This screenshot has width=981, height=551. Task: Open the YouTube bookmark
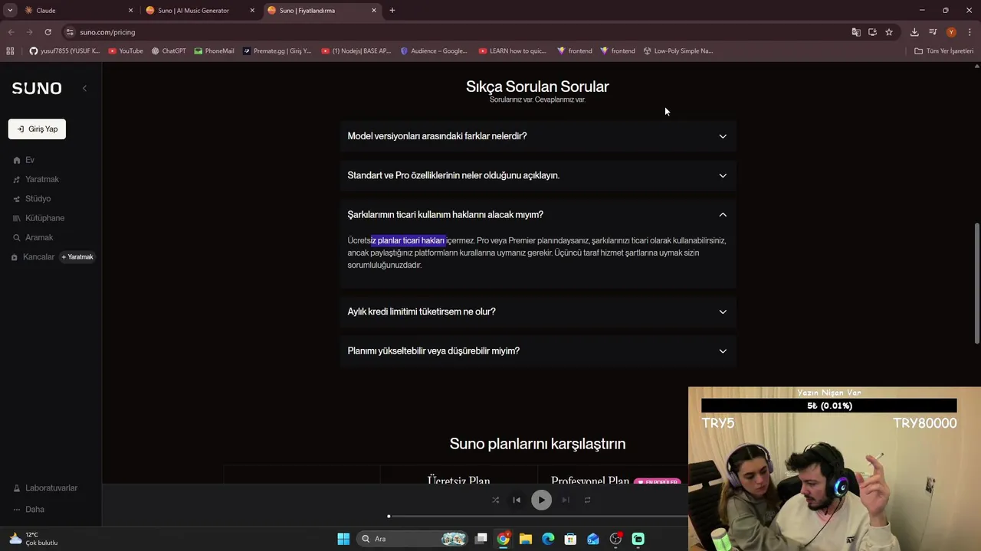[126, 51]
